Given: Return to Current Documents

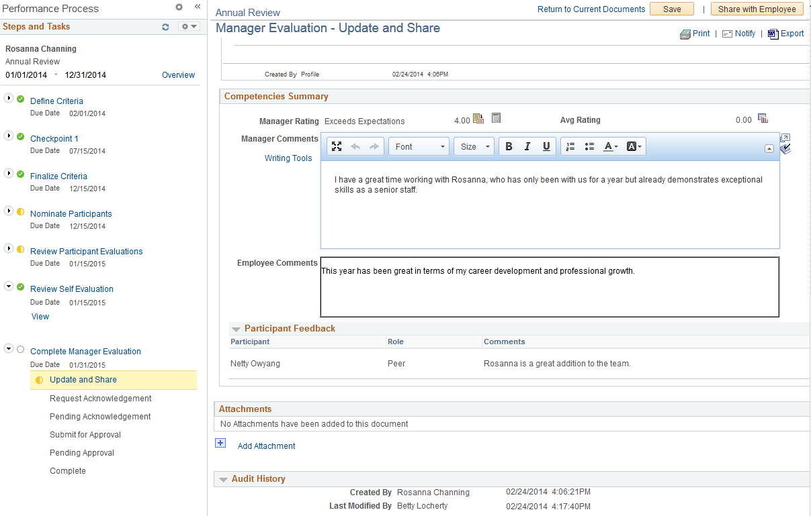Looking at the screenshot, I should (591, 9).
